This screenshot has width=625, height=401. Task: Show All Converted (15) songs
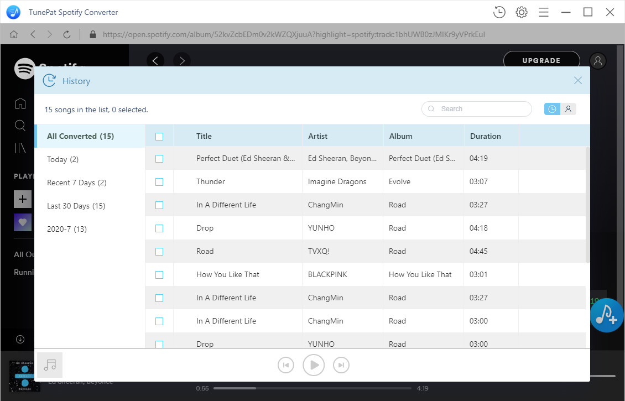pos(90,136)
